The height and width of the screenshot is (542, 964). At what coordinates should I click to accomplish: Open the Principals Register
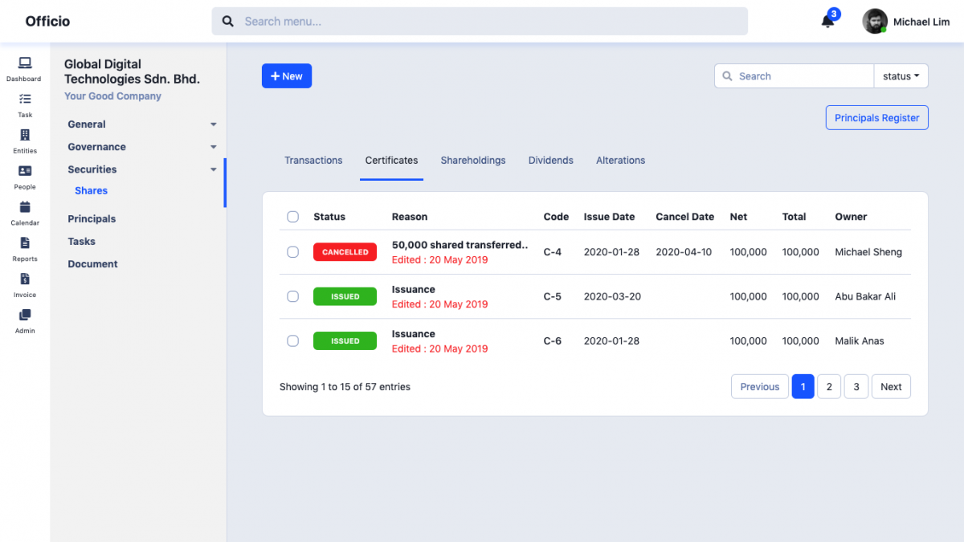tap(876, 117)
